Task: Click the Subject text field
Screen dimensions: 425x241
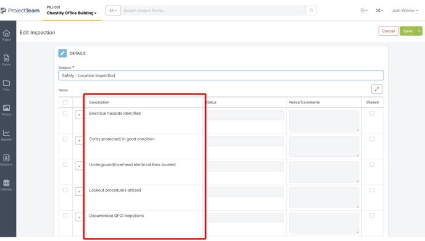Action: [221, 75]
